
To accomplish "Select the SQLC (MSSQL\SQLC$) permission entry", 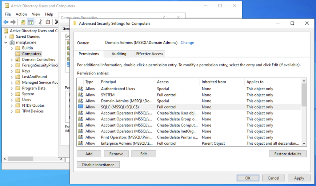I will (189, 107).
